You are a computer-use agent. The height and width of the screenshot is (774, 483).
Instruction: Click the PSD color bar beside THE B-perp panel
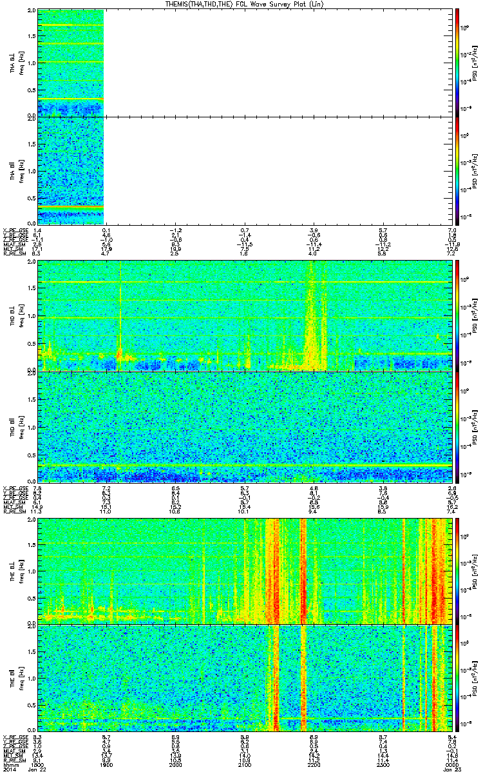[x=457, y=570]
